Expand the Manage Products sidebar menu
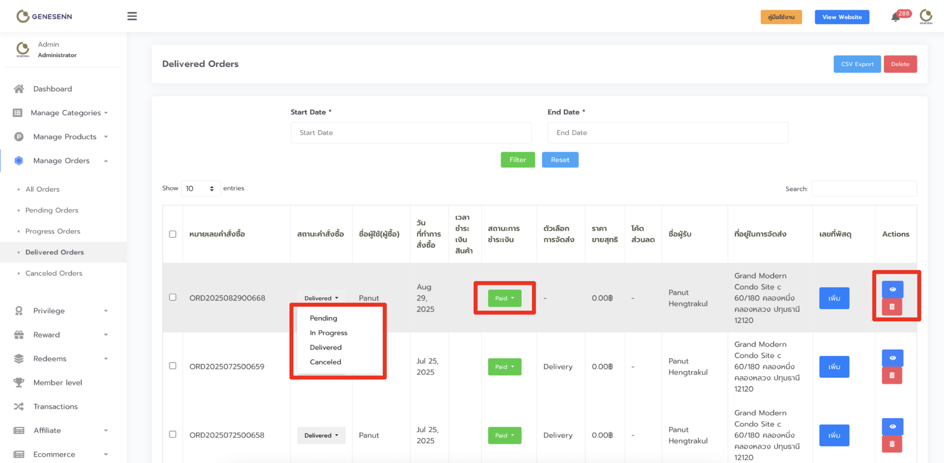The width and height of the screenshot is (944, 463). point(65,137)
